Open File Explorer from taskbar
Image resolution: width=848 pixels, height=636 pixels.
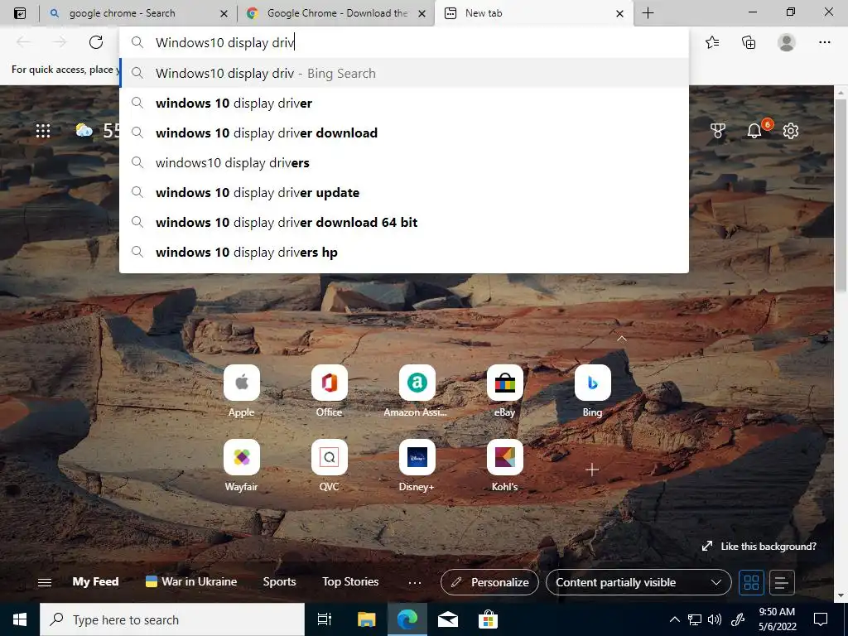(366, 619)
